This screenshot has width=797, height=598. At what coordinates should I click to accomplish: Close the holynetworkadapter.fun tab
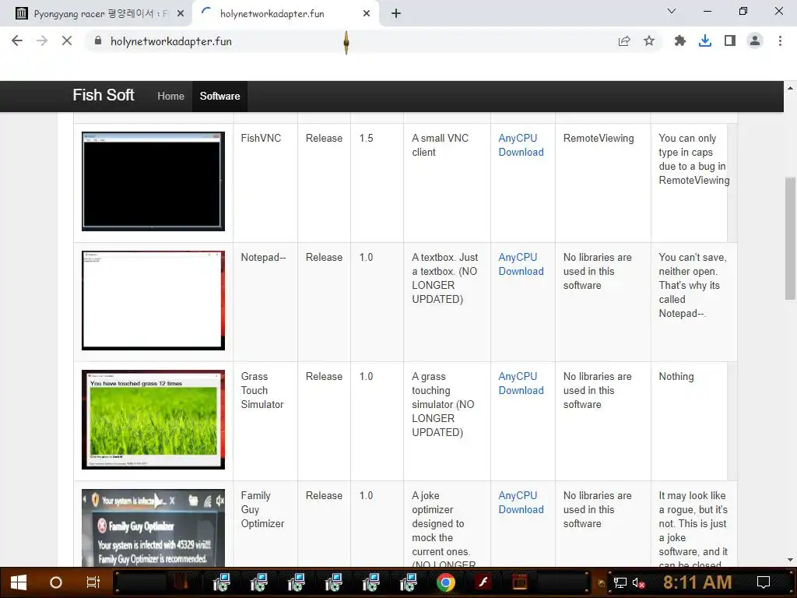pyautogui.click(x=367, y=14)
